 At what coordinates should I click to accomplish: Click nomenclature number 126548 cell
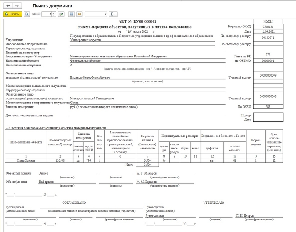coord(60,160)
